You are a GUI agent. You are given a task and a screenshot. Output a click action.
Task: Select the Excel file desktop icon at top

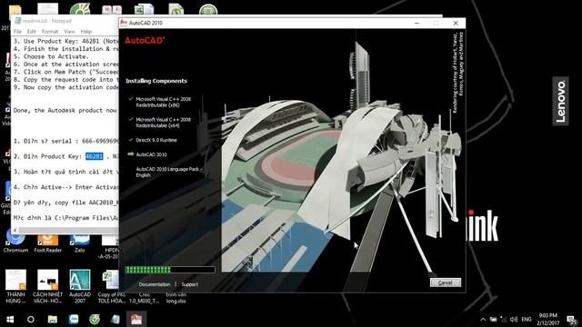[x=144, y=9]
